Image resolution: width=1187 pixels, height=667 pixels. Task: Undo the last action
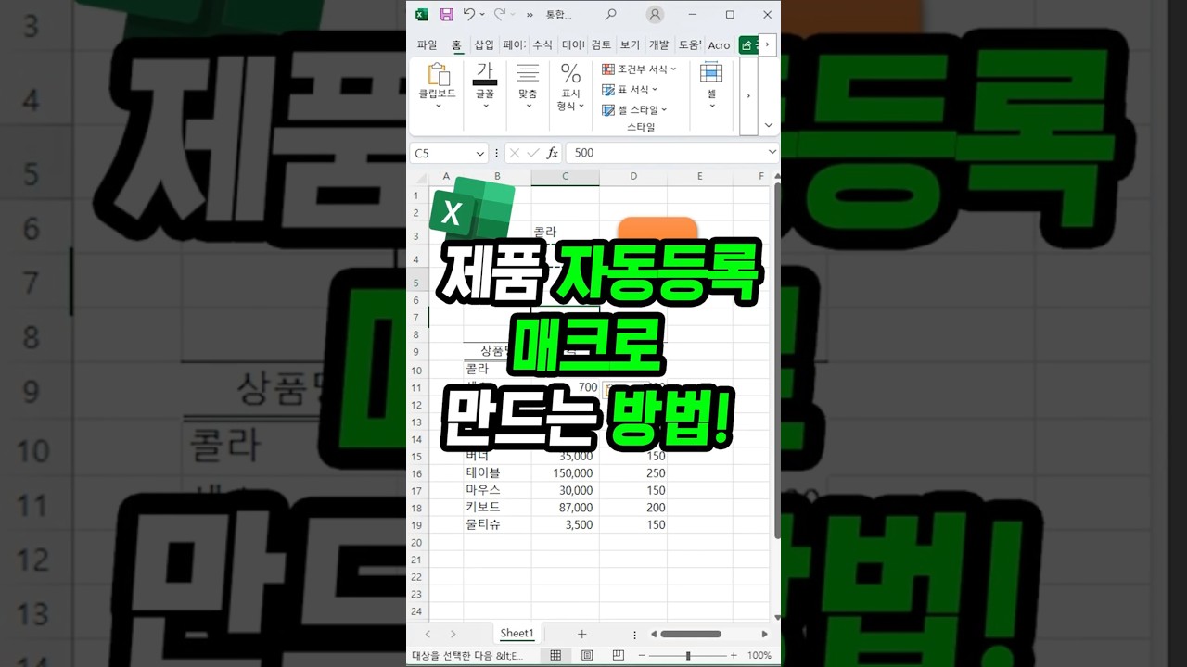point(469,15)
